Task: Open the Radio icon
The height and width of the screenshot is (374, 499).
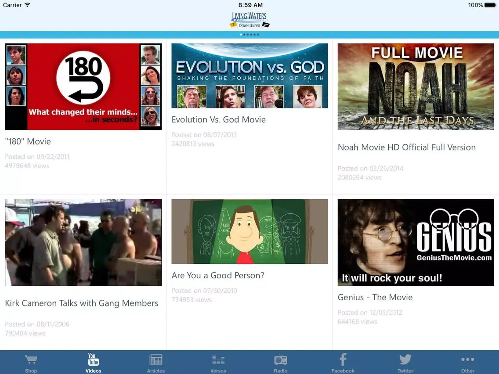Action: point(280,360)
